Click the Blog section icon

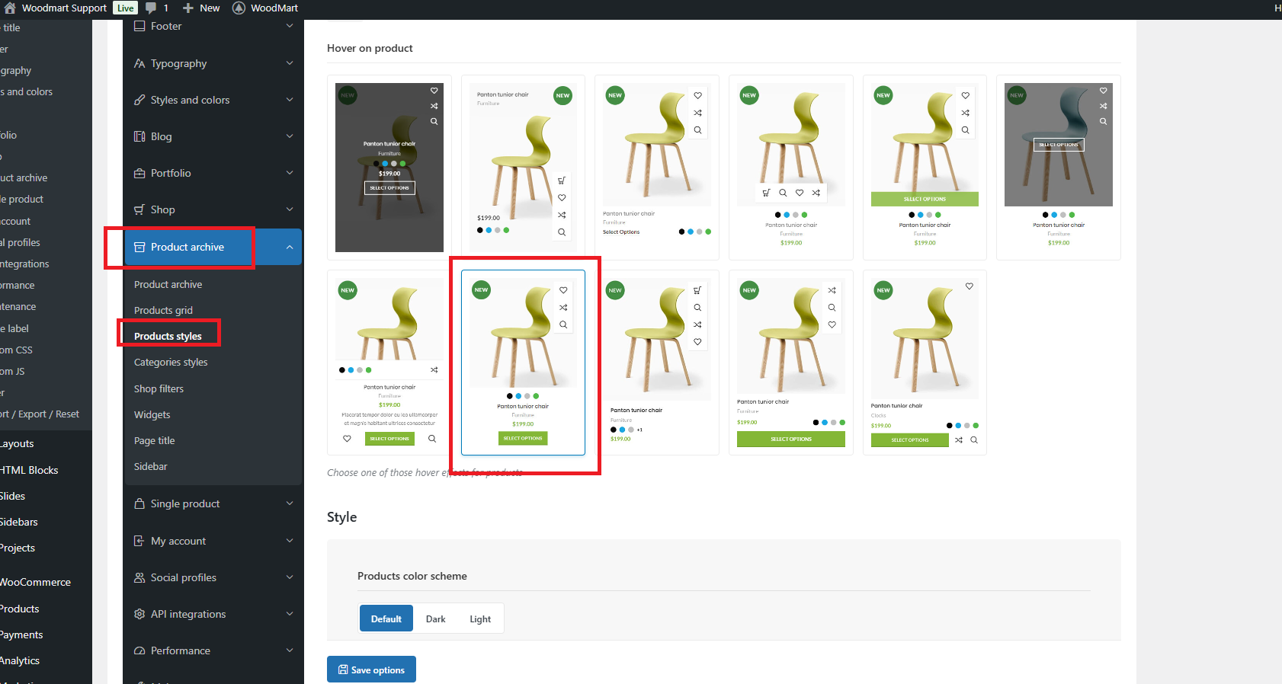[139, 136]
